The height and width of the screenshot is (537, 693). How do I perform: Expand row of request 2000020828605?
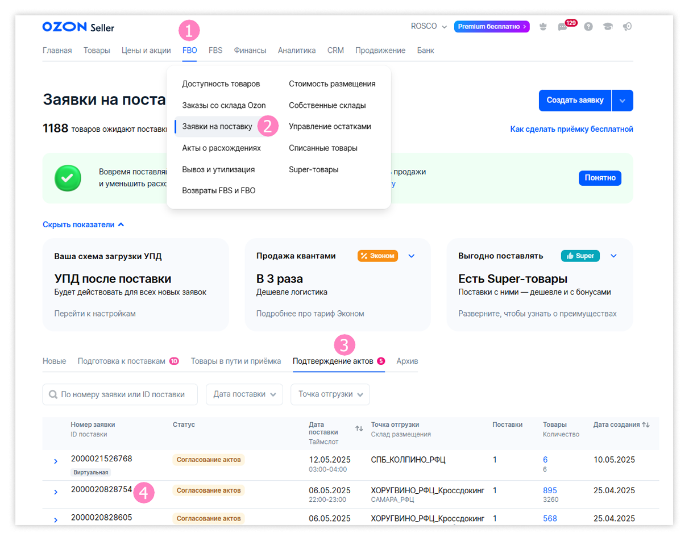pyautogui.click(x=55, y=520)
